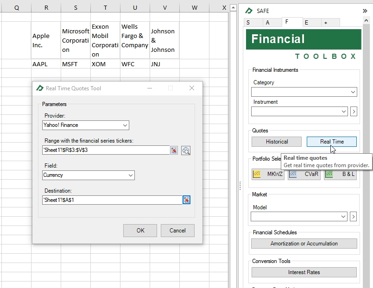The image size is (373, 288).
Task: Collapse the SAFE pane with double chevron
Action: (365, 11)
